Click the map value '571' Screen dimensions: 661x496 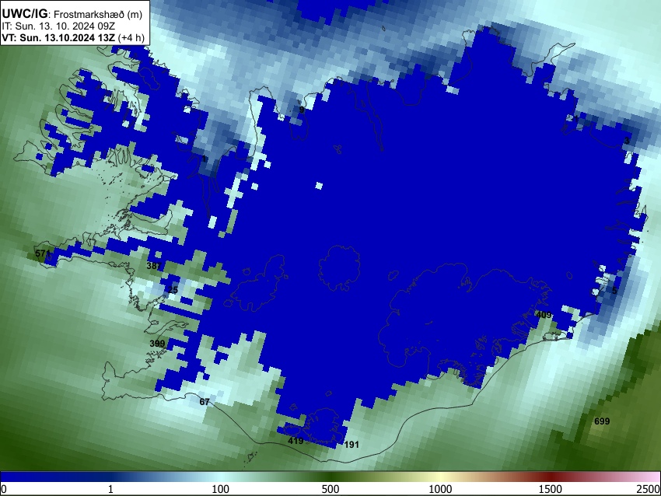[x=42, y=253]
